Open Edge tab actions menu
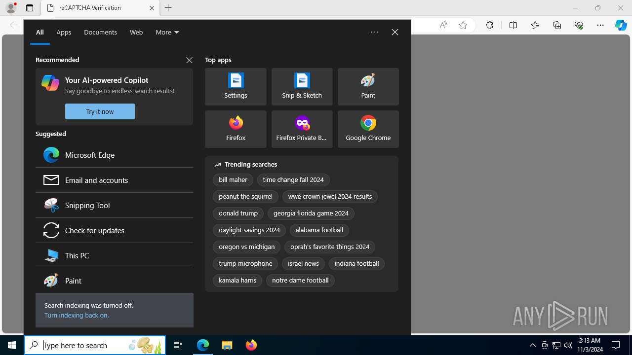The height and width of the screenshot is (355, 632). pyautogui.click(x=30, y=8)
